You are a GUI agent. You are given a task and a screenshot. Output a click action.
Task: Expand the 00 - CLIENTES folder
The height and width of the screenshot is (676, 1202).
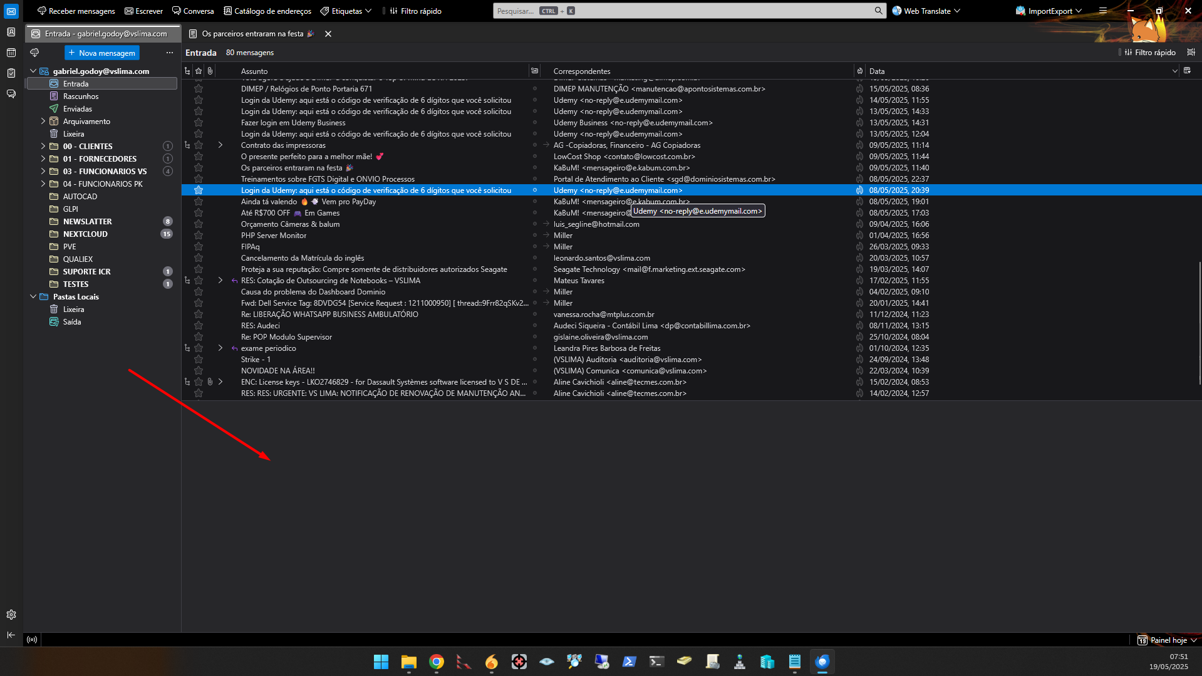click(x=43, y=146)
